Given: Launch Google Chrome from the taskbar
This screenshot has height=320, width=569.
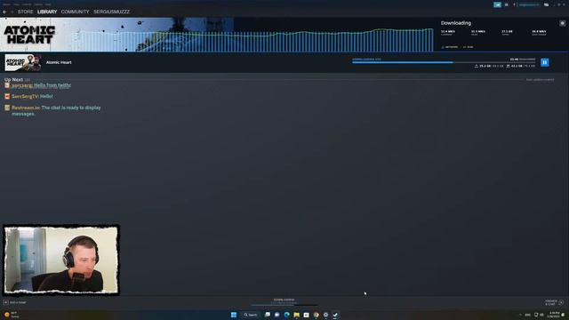Looking at the screenshot, I should click(317, 315).
